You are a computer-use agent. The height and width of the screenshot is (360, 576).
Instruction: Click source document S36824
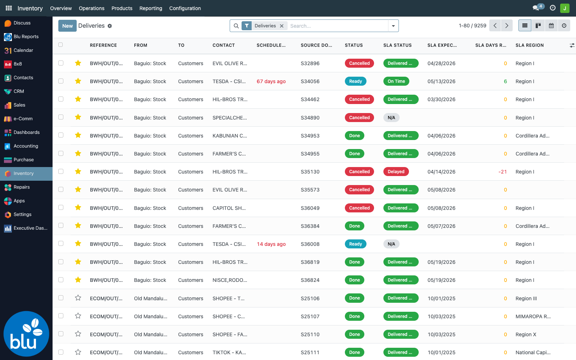[310, 280]
